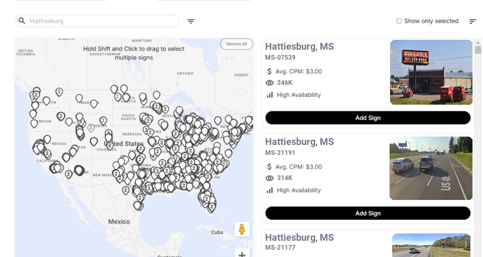Add Sign for listing MS-07539
This screenshot has height=257, width=483.
point(367,118)
